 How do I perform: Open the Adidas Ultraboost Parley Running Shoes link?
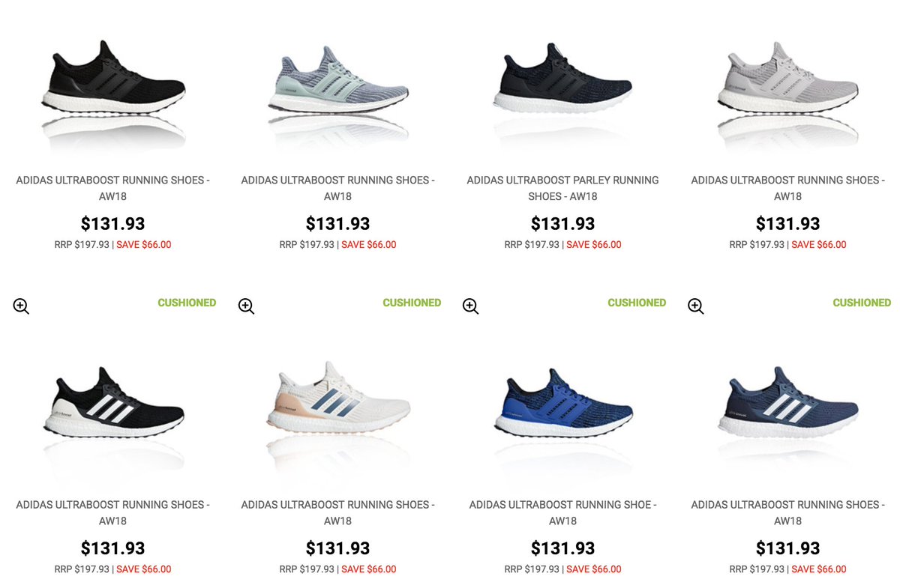pos(562,188)
